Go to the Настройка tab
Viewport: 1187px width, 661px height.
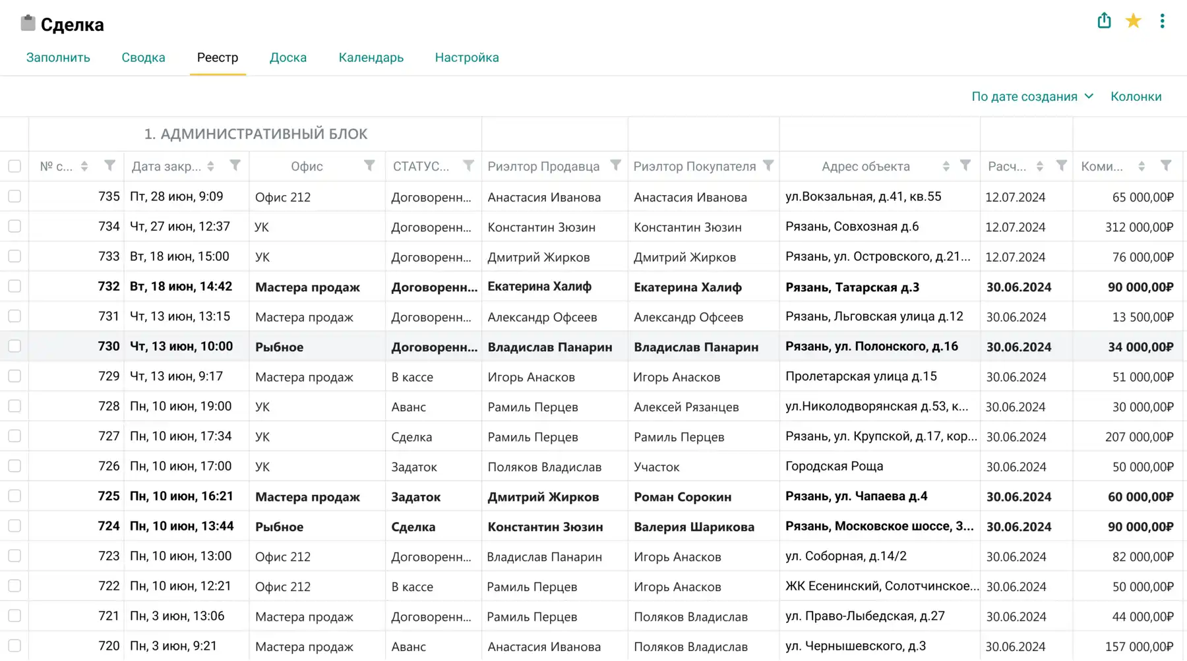click(x=467, y=57)
